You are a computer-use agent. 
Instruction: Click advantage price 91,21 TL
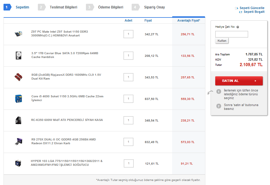tap(187, 163)
